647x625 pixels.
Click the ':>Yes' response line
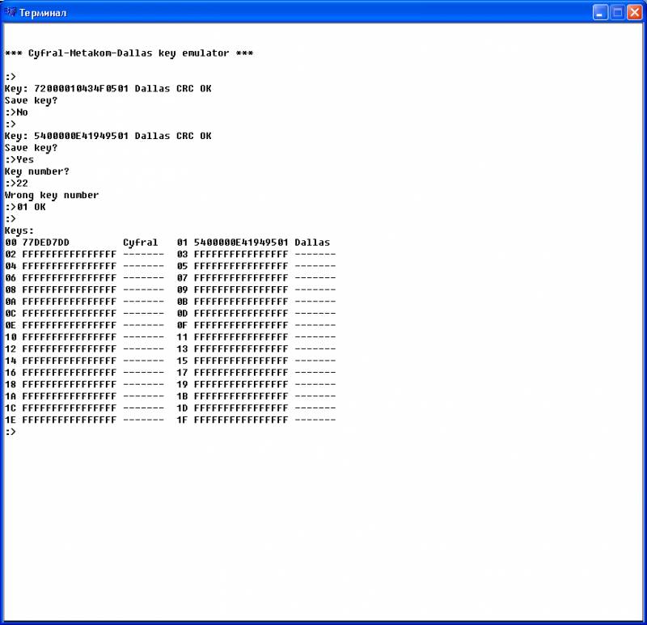(19, 159)
